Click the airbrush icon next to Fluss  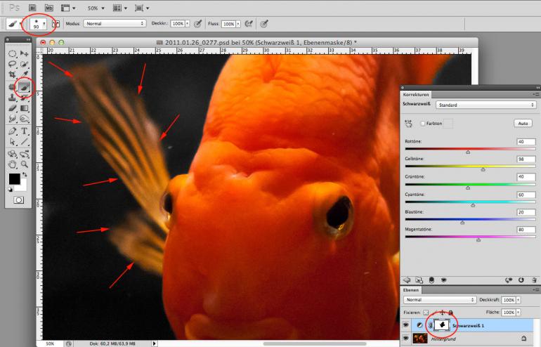[x=249, y=24]
